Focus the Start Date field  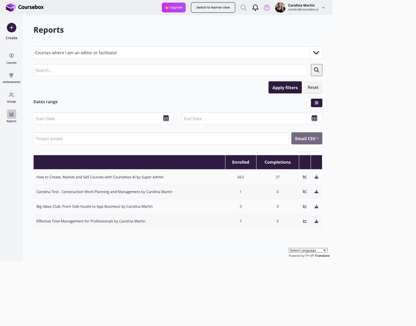103,119
